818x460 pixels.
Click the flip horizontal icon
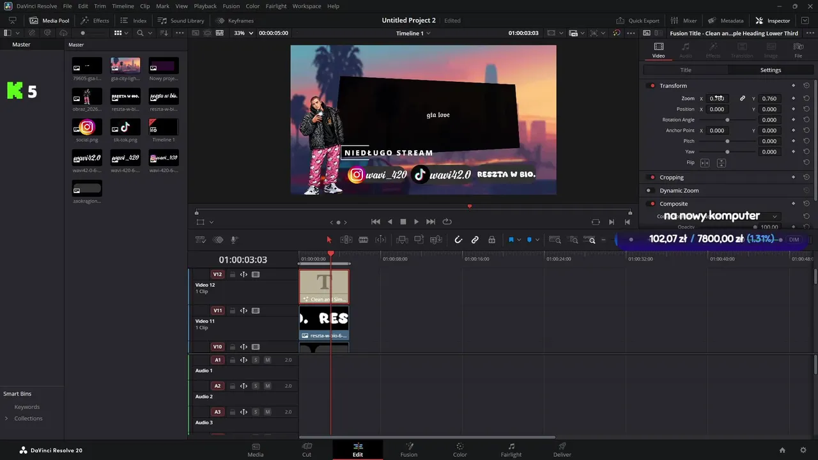coord(705,163)
